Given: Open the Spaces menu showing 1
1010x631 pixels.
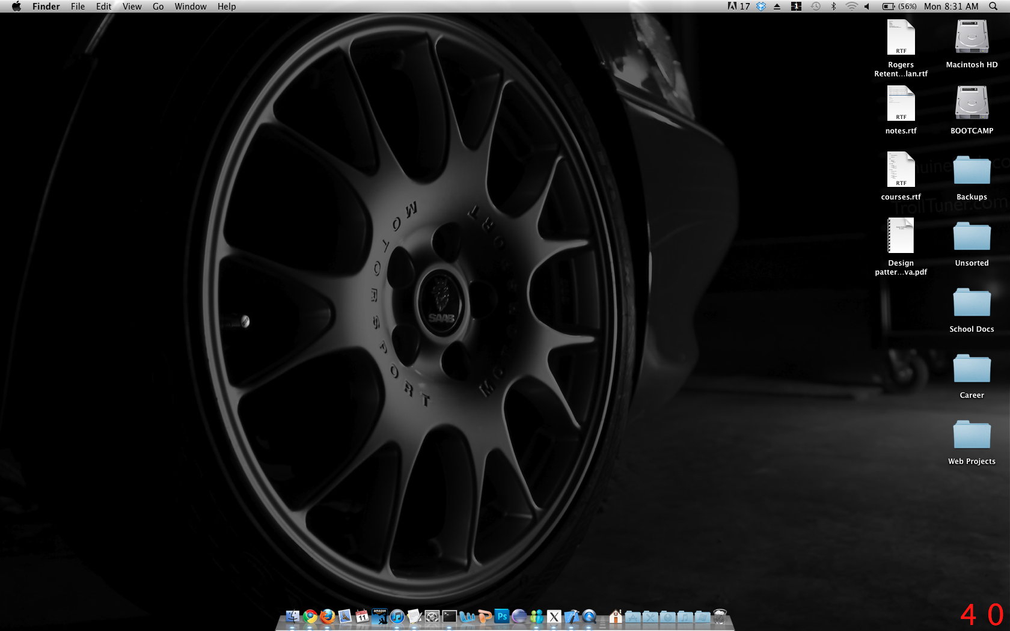Looking at the screenshot, I should (x=796, y=6).
